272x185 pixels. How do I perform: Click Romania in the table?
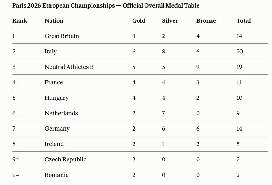(56, 175)
